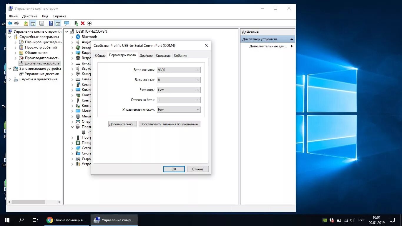Switch to the Драйвер tab

tap(146, 56)
